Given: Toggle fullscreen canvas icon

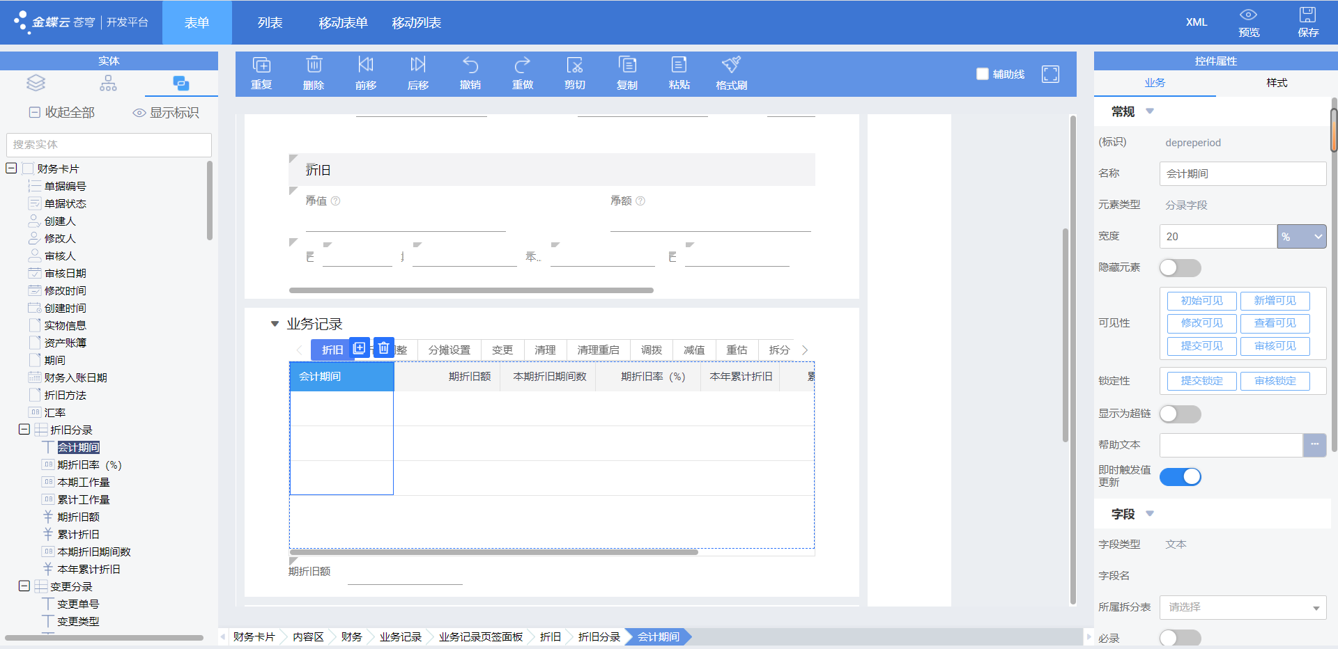Looking at the screenshot, I should coord(1050,74).
